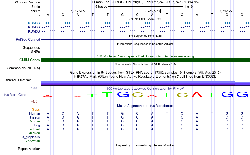The width and height of the screenshot is (250, 155).
Task: Select the Dog species label
Action: click(37, 125)
